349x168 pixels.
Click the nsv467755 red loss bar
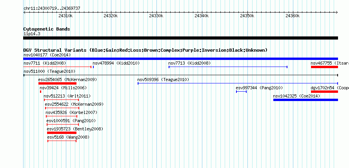pyautogui.click(x=324, y=67)
